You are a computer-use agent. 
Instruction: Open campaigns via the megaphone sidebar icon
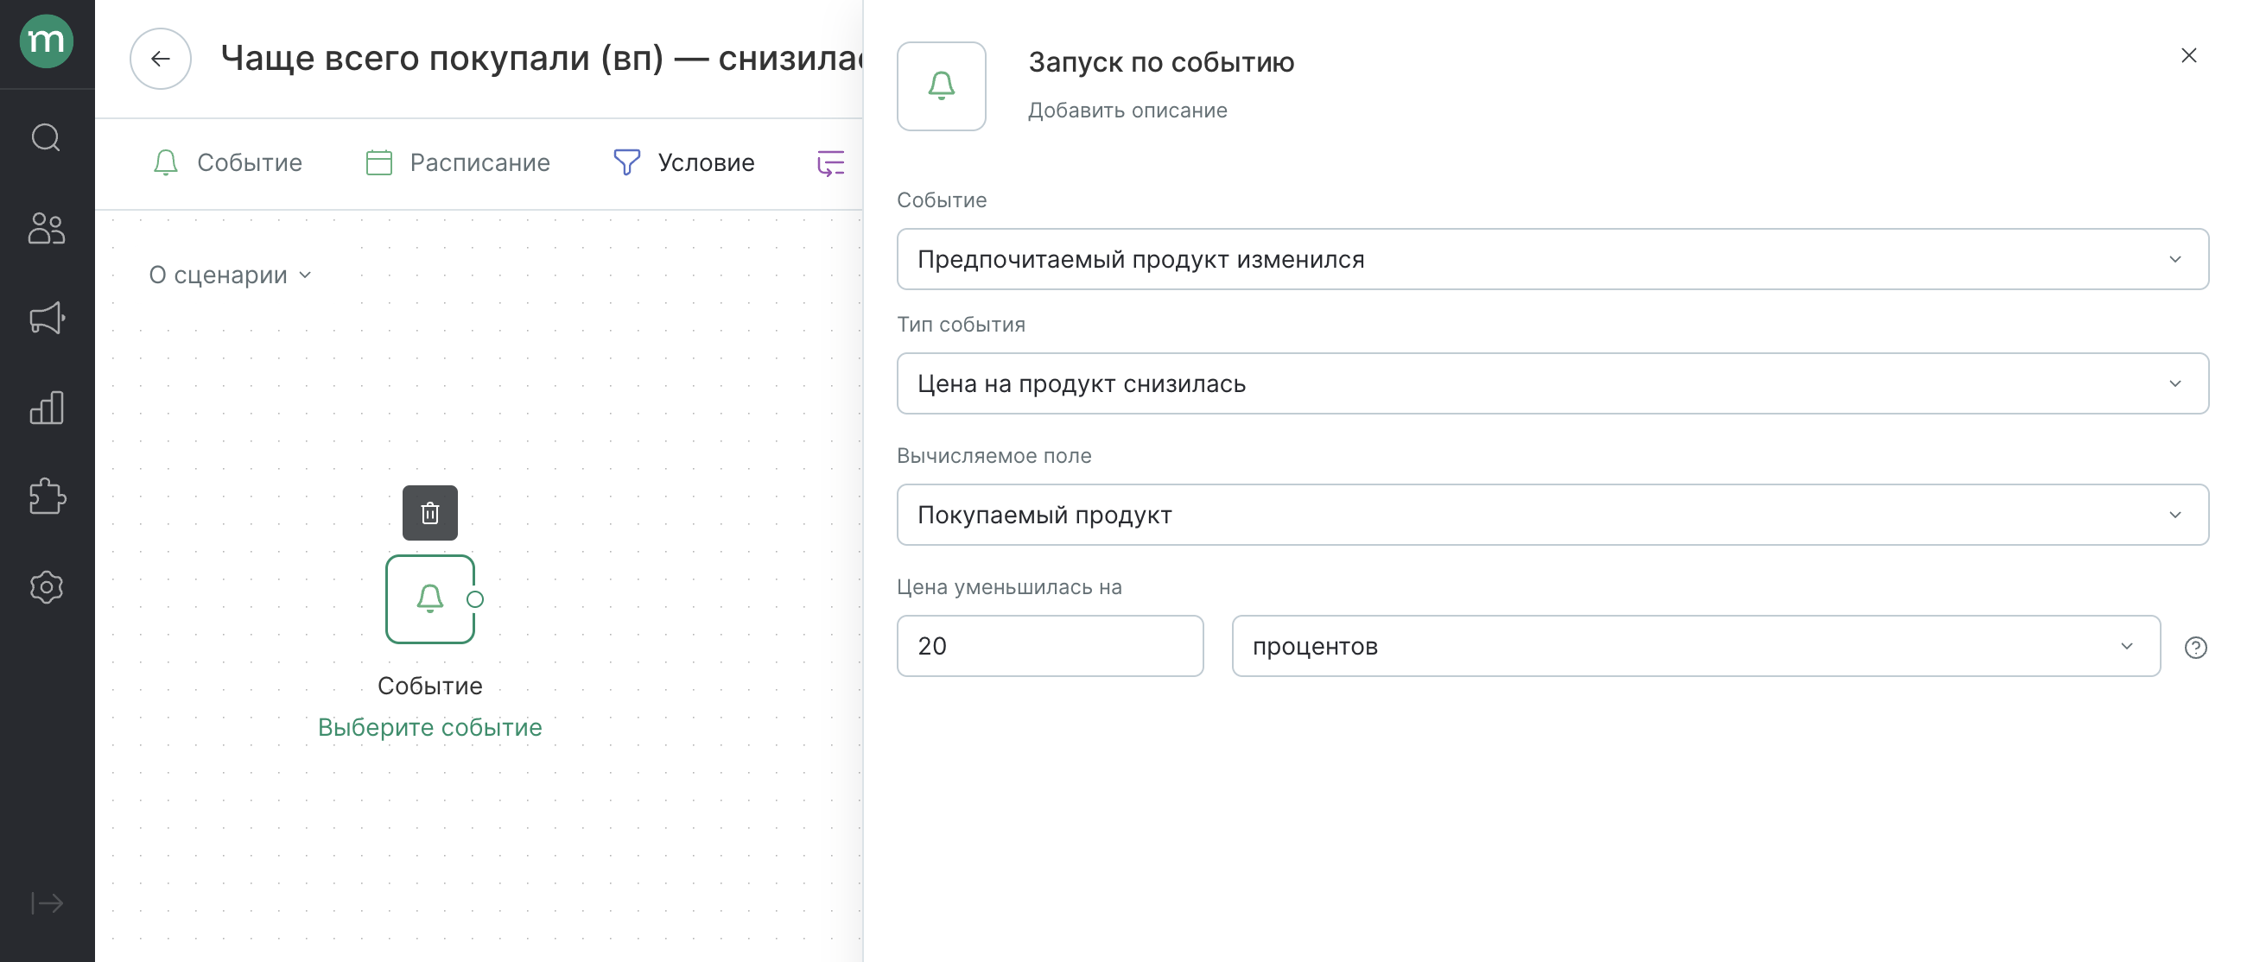tap(46, 318)
